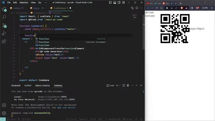
Task: Click the unsaved dot on CodeGene.js tab
Action: point(70,8)
